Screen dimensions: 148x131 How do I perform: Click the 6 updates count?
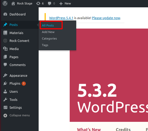43,3
